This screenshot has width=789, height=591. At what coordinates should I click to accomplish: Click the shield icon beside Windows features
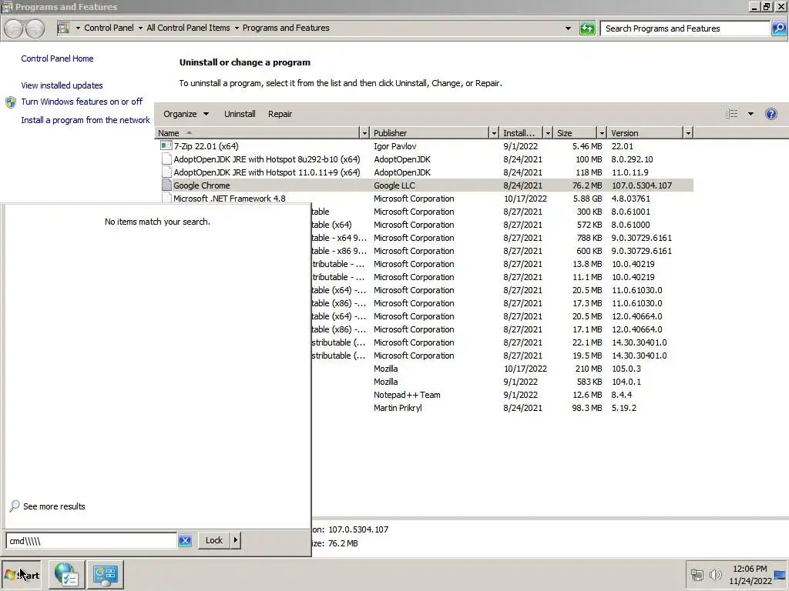11,102
